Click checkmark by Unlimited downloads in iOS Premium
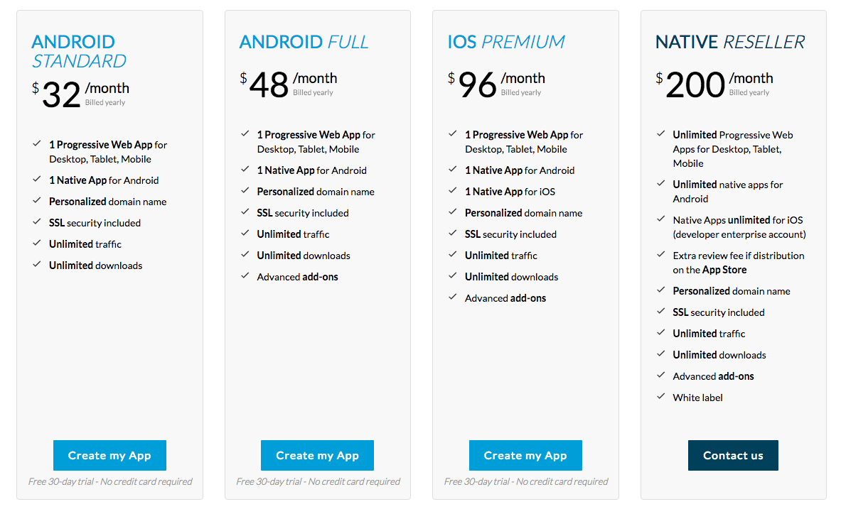This screenshot has width=841, height=509. (453, 276)
